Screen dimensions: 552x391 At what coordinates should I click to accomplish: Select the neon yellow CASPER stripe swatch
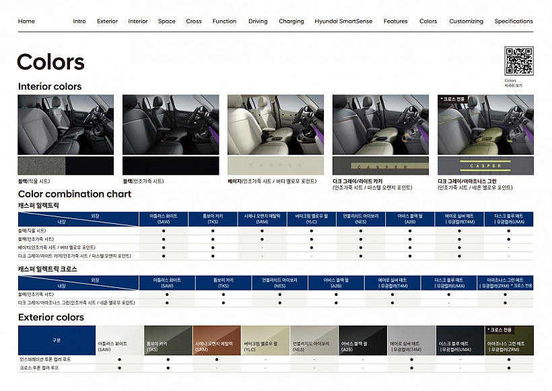(x=485, y=166)
